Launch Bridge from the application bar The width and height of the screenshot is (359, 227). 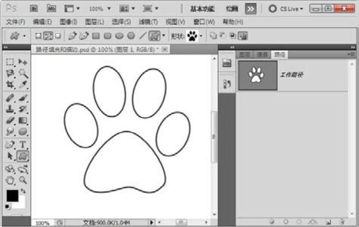(34, 8)
